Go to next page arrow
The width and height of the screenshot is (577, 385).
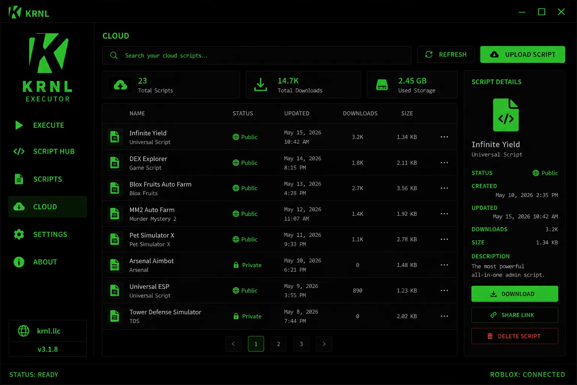coord(324,344)
